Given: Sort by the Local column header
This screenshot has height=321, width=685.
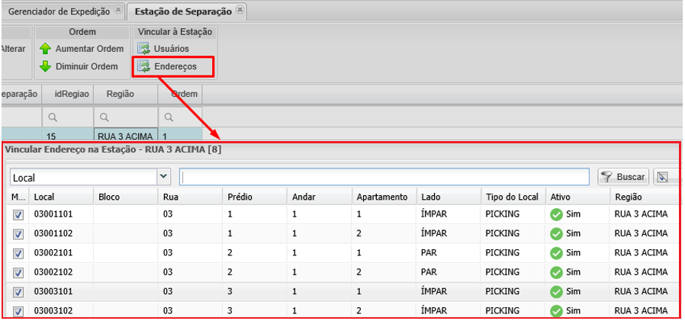Looking at the screenshot, I should [x=61, y=197].
